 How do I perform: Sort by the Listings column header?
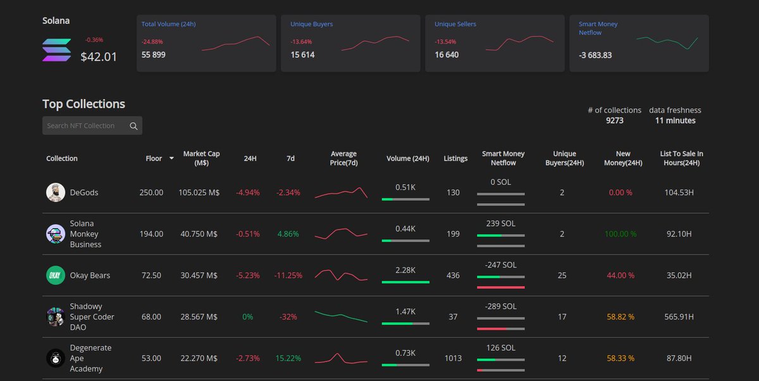pos(455,159)
